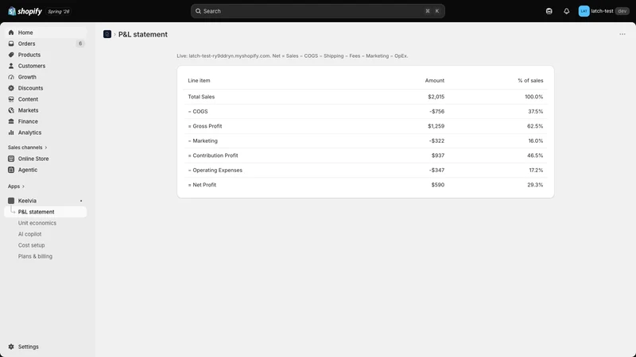
Task: Click the Gross Profit percentage 62.5%
Action: point(535,126)
